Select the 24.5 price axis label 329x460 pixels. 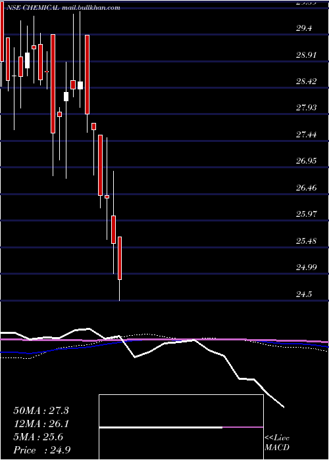[304, 294]
